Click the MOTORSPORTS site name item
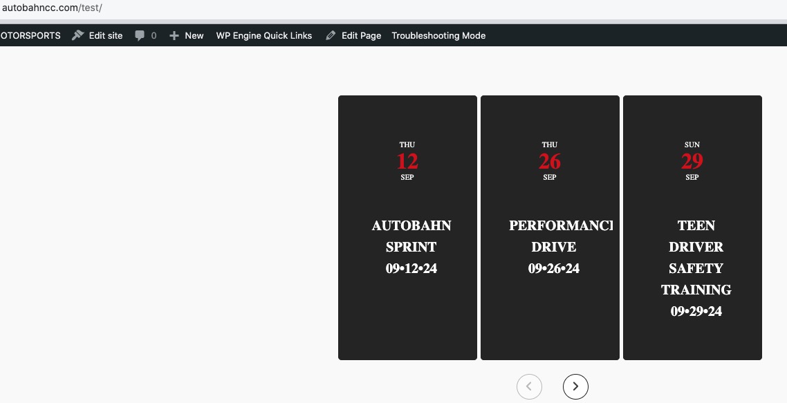 [x=30, y=36]
